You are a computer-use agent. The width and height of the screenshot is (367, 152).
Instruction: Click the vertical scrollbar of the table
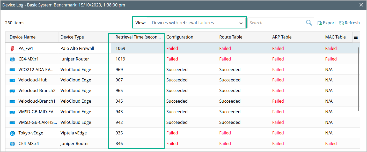358,78
